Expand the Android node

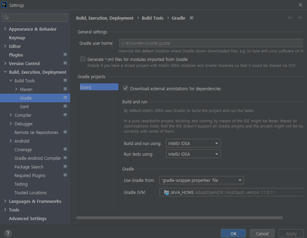click(11, 141)
